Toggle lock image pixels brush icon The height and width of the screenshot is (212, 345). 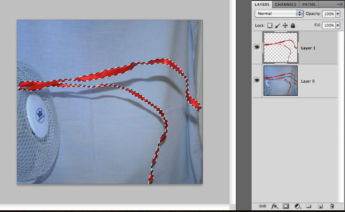pyautogui.click(x=278, y=25)
